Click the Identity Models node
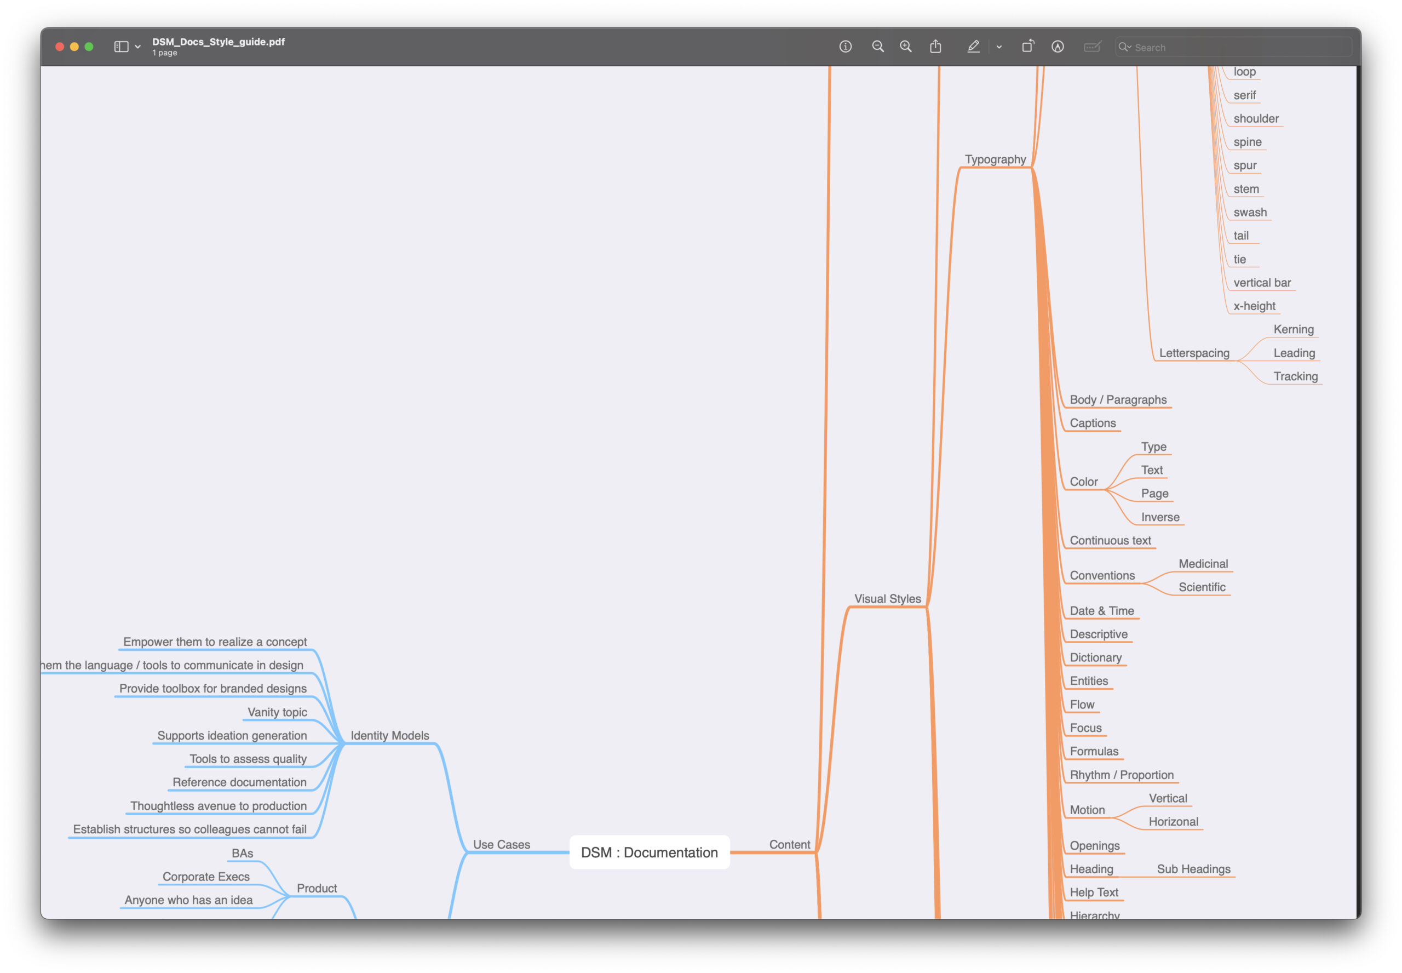 point(389,735)
